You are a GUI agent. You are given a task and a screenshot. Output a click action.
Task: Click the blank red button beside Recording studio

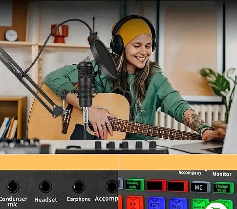coord(156,186)
